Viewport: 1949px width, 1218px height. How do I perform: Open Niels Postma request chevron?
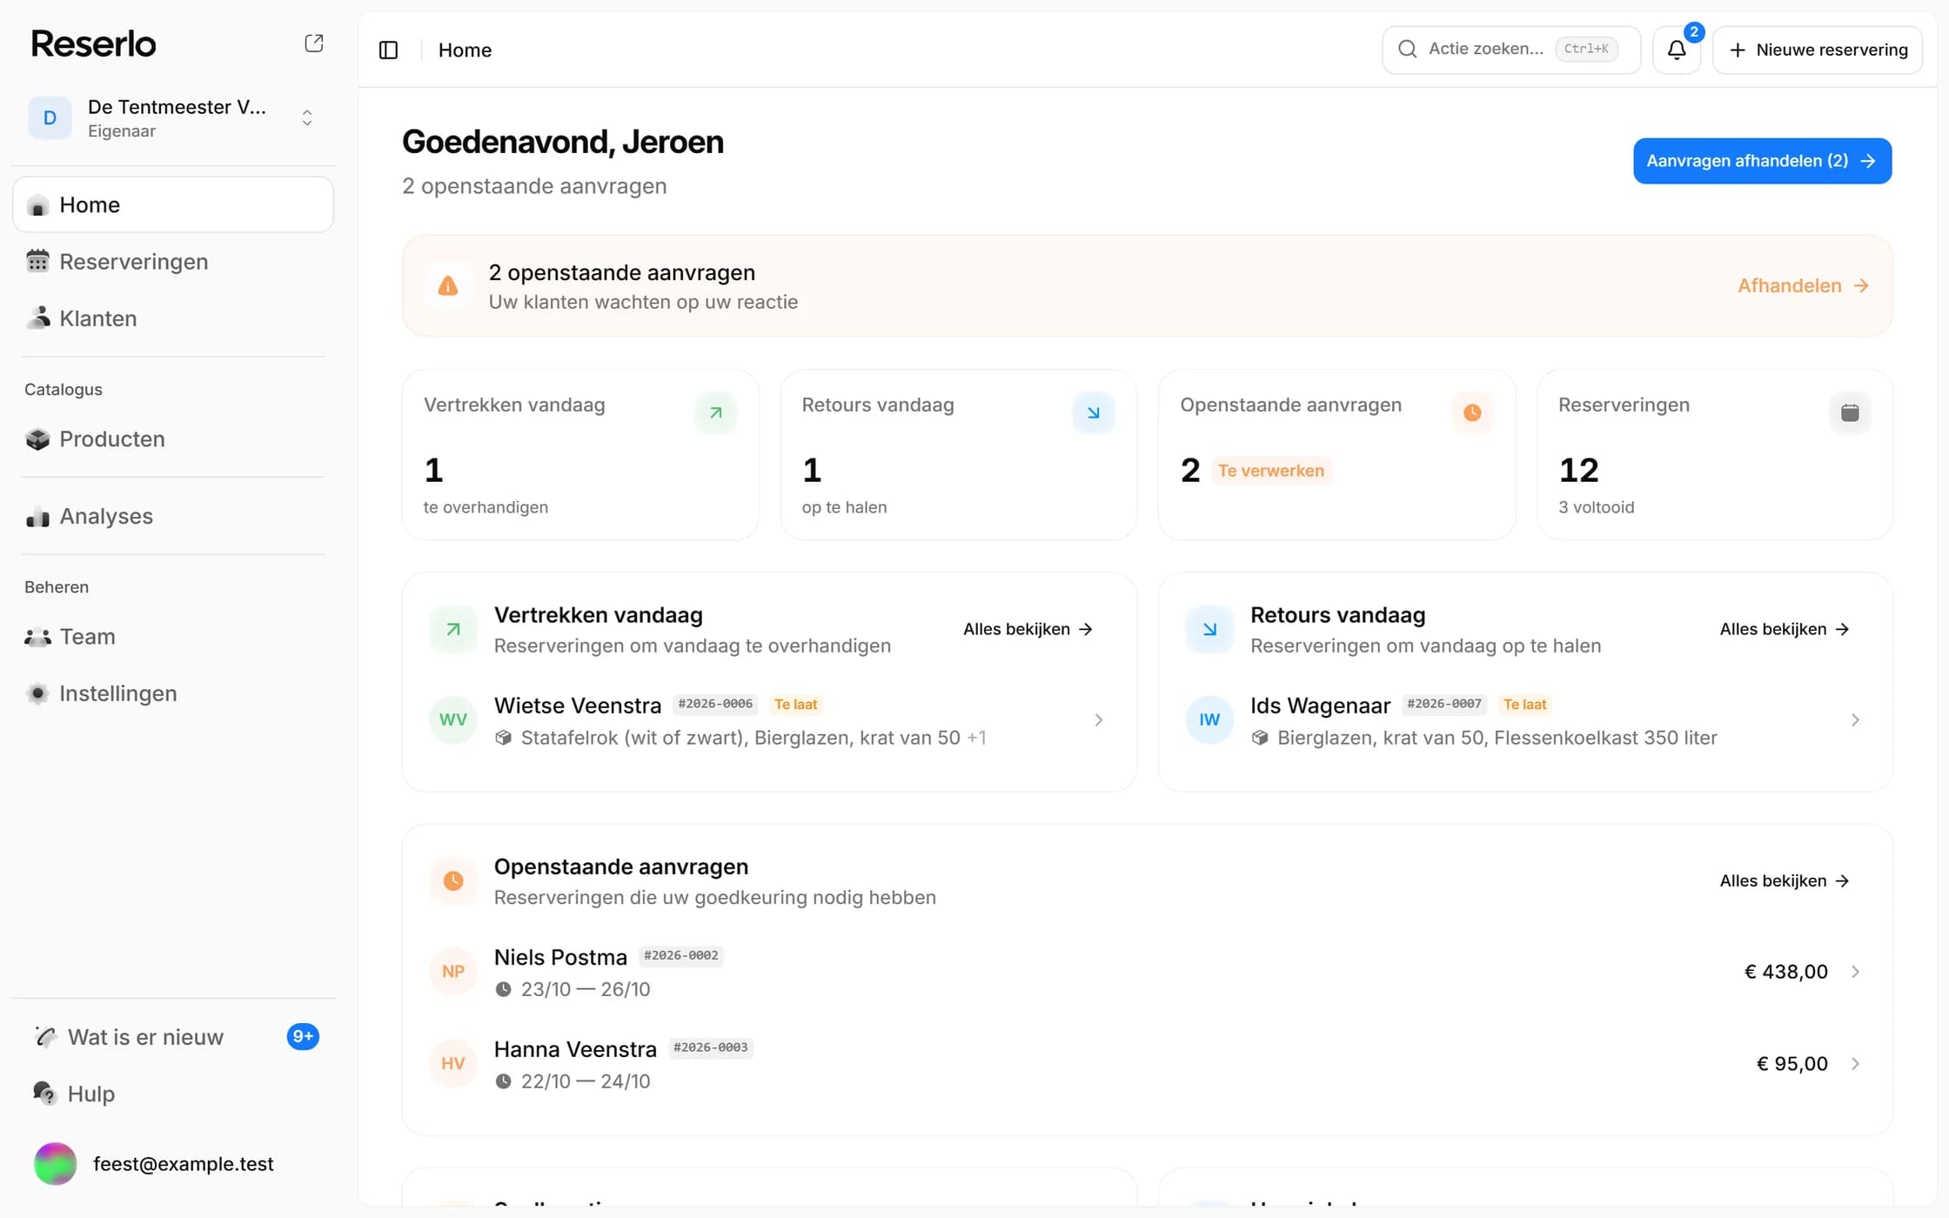click(1855, 971)
